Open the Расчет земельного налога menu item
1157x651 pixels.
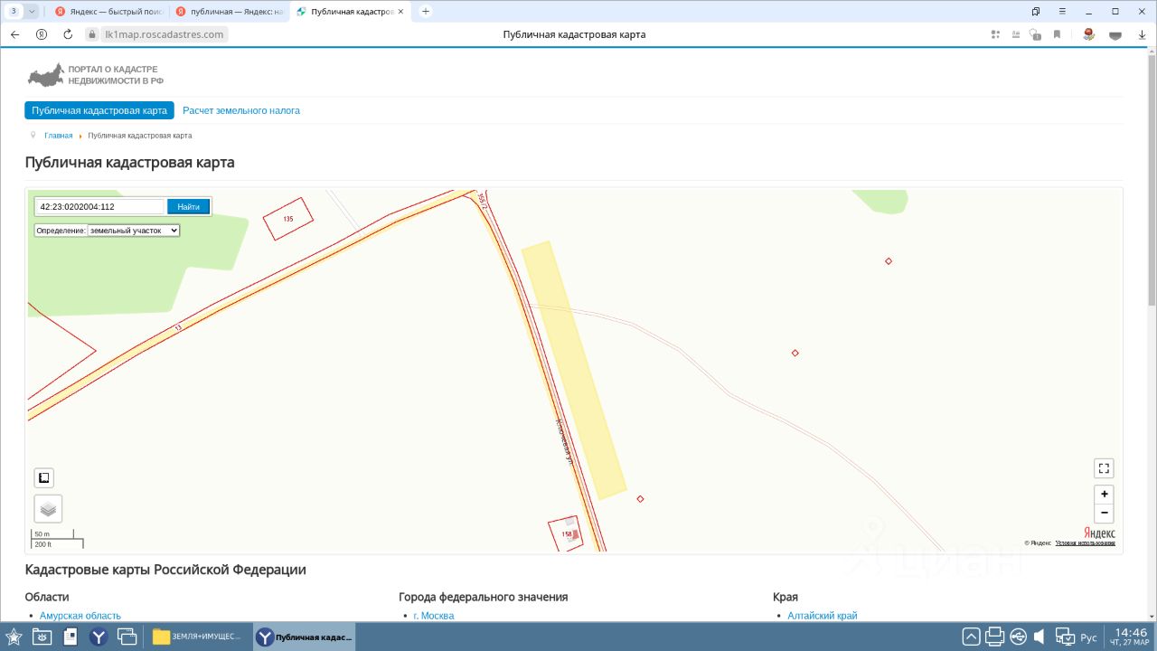(x=241, y=110)
